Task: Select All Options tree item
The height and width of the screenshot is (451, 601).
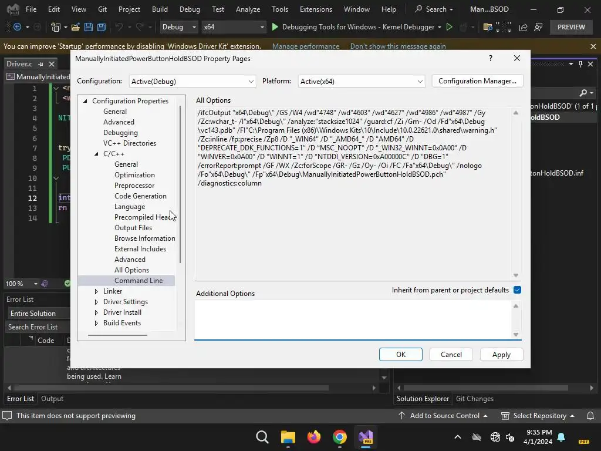Action: click(x=131, y=270)
